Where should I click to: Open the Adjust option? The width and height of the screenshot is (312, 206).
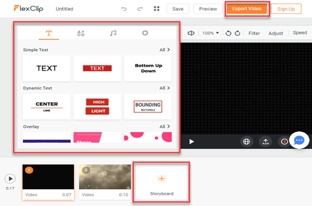pos(276,34)
